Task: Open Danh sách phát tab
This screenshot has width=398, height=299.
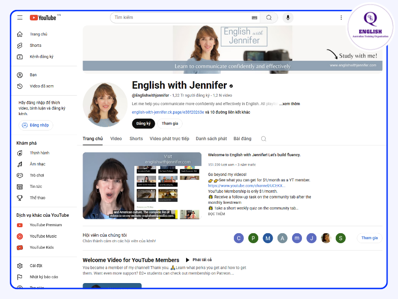Action: (x=211, y=139)
